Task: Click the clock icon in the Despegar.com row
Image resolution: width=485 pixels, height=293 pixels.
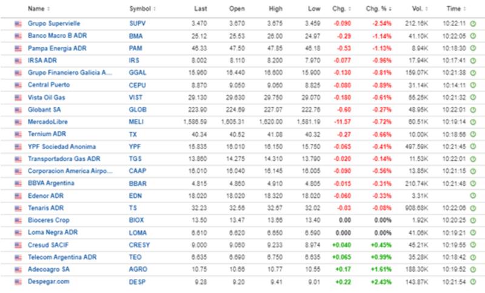Action: pyautogui.click(x=472, y=281)
